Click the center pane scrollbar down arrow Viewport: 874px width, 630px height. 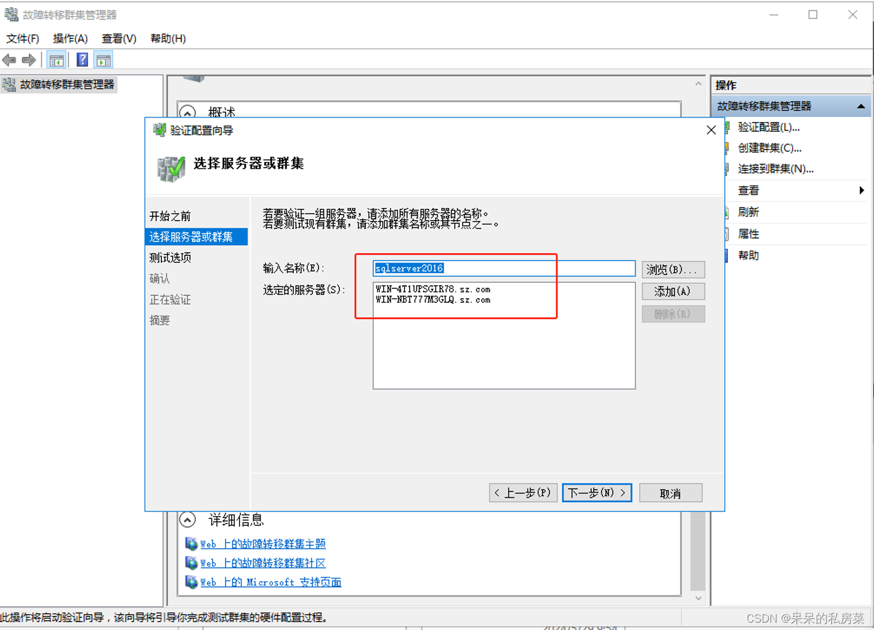click(698, 598)
